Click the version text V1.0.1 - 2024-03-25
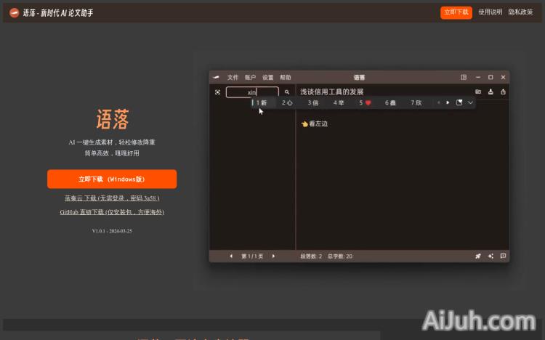The height and width of the screenshot is (340, 545). pos(112,231)
